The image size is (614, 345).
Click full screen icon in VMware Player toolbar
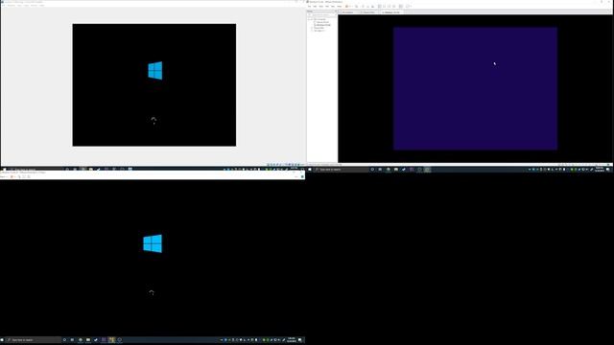point(24,176)
